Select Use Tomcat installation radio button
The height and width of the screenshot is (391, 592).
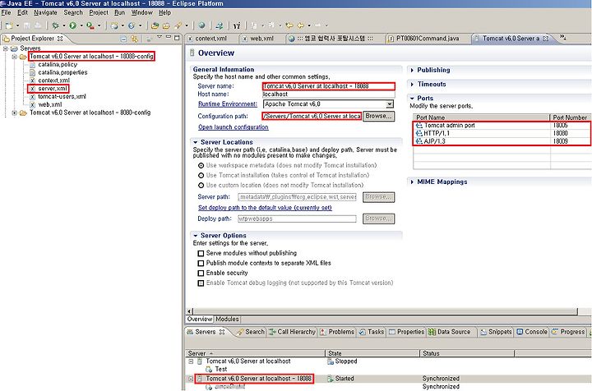[x=201, y=175]
